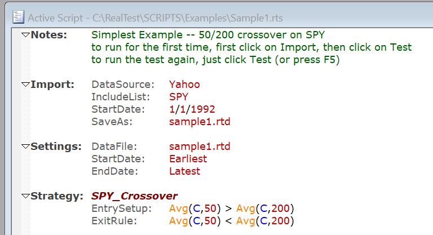
Task: Click the Latest EndDate value
Action: tap(184, 171)
